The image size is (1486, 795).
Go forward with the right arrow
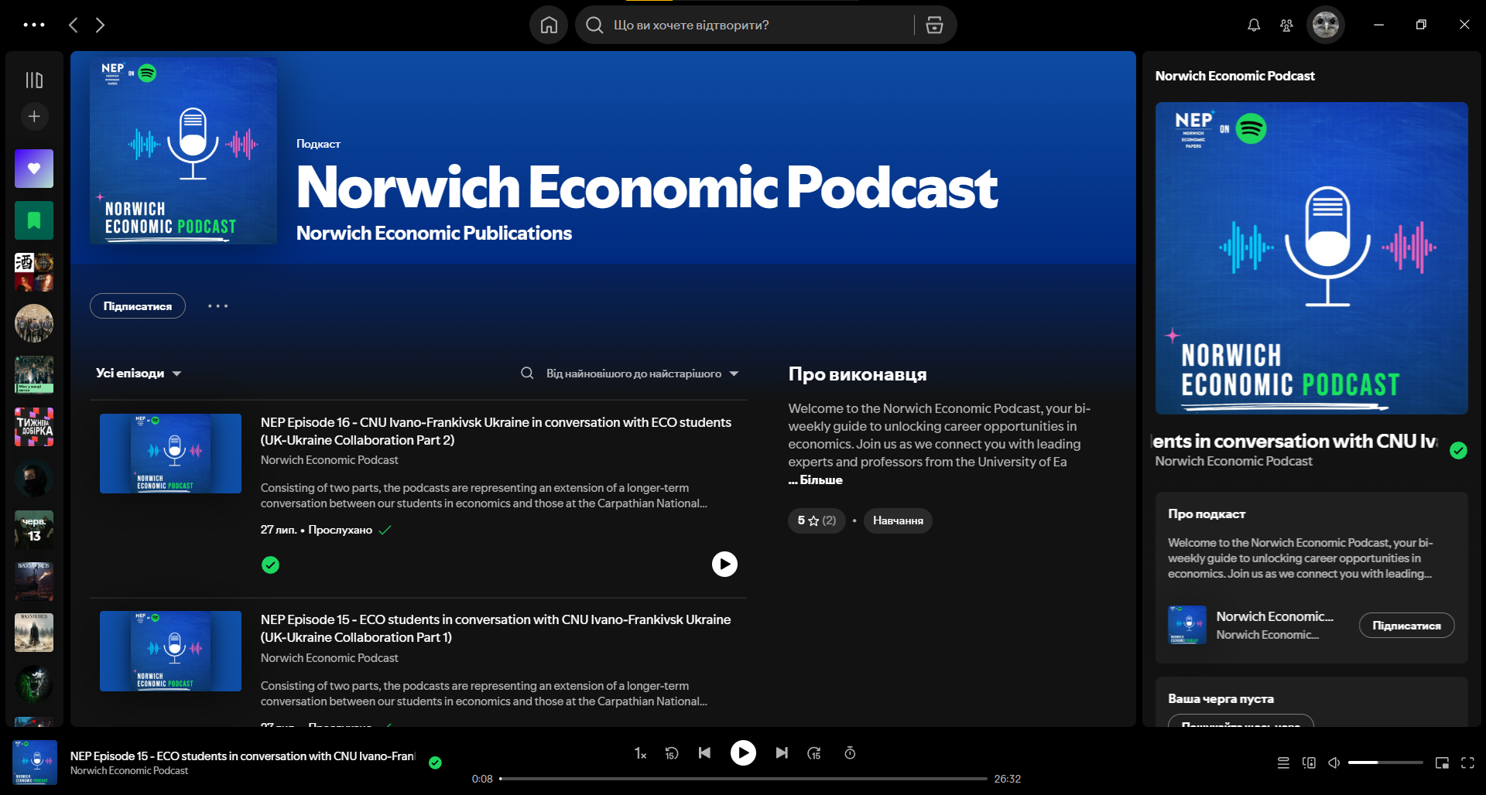point(100,25)
